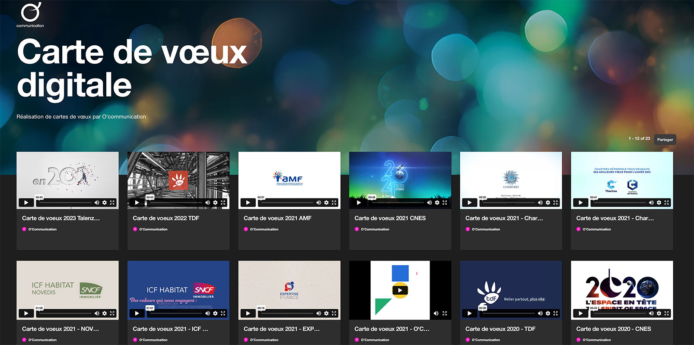Mute volume on Chartres snowflake logo video
Screen dimensions: 694x345
(540, 203)
